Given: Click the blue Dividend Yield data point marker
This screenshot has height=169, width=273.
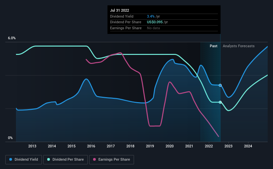Looking at the screenshot, I should (220, 85).
